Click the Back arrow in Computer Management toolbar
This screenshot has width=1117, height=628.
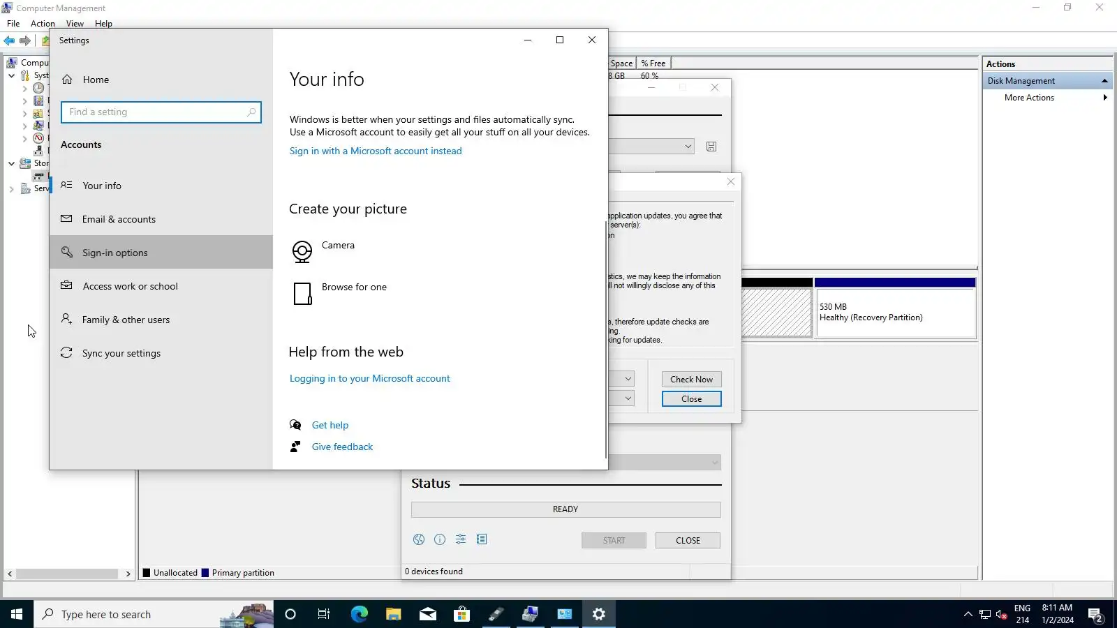coord(9,40)
